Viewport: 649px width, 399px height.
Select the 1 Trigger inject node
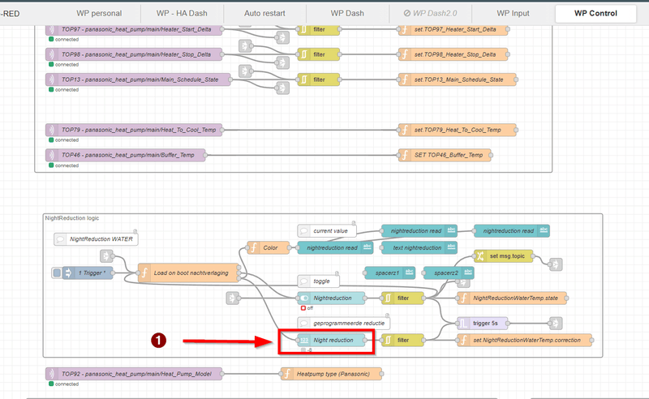pyautogui.click(x=88, y=272)
